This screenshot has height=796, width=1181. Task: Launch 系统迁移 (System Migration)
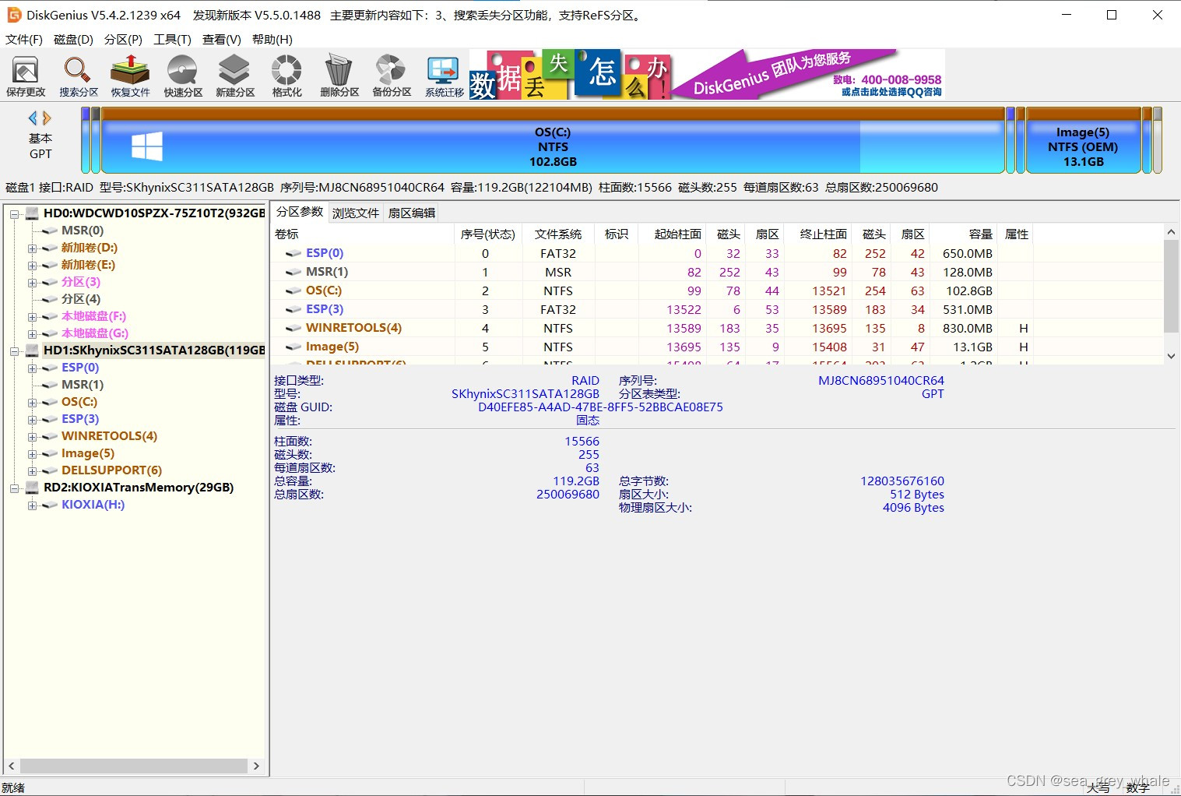(x=444, y=76)
